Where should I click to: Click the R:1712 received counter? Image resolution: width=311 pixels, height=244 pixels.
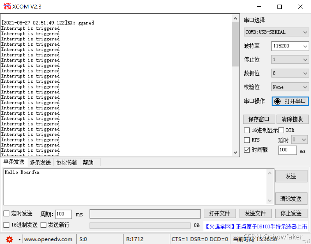[x=135, y=239]
